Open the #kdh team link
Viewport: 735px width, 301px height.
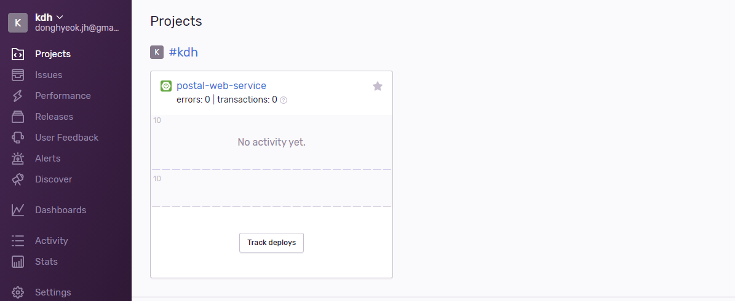(183, 52)
